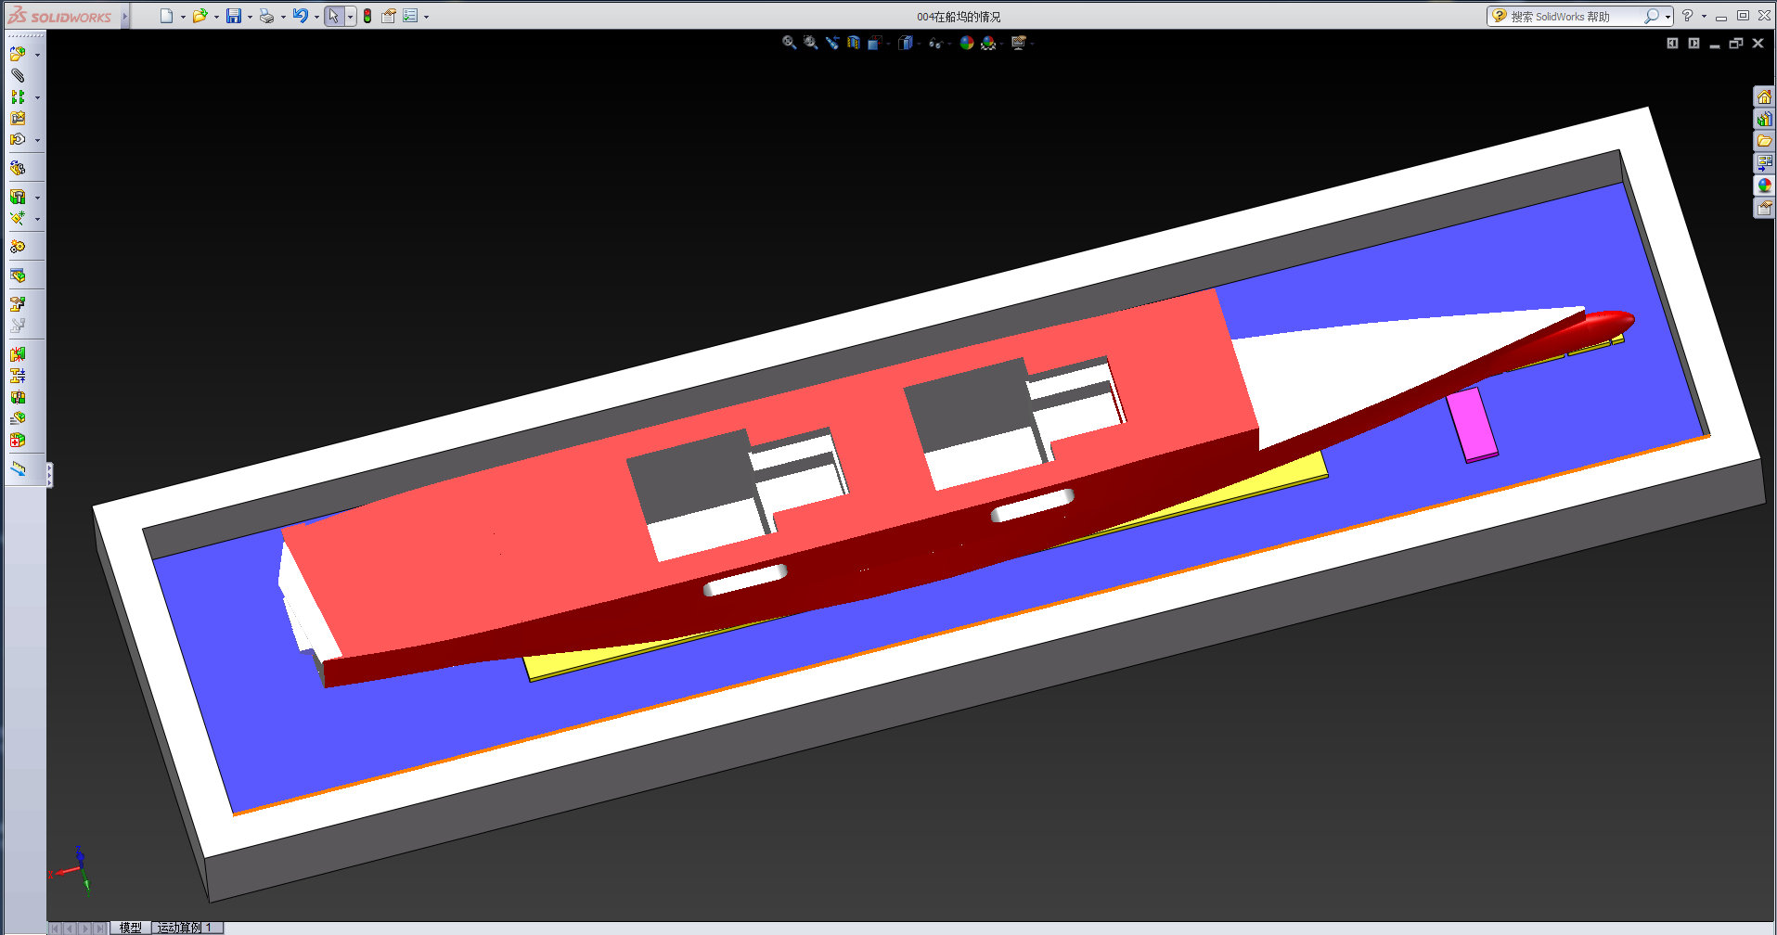Expand the Open folder dropdown arrow

click(x=216, y=17)
